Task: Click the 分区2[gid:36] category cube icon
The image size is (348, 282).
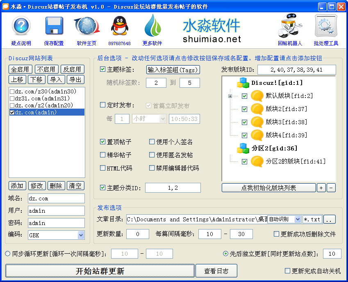Action: coord(243,148)
